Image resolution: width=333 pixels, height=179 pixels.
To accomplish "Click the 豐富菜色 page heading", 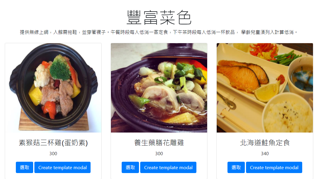I will coord(159,18).
